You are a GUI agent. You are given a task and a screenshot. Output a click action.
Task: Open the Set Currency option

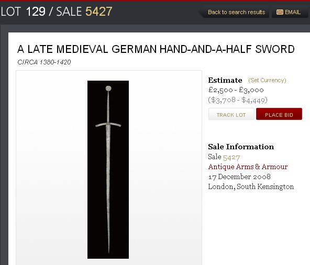coord(267,80)
